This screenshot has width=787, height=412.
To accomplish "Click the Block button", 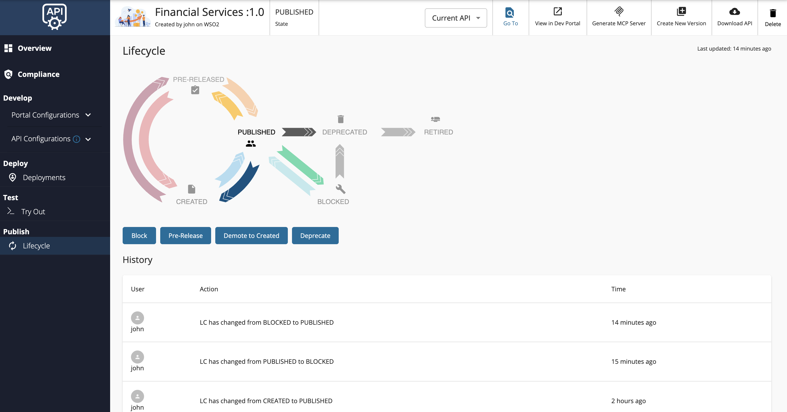I will click(139, 235).
